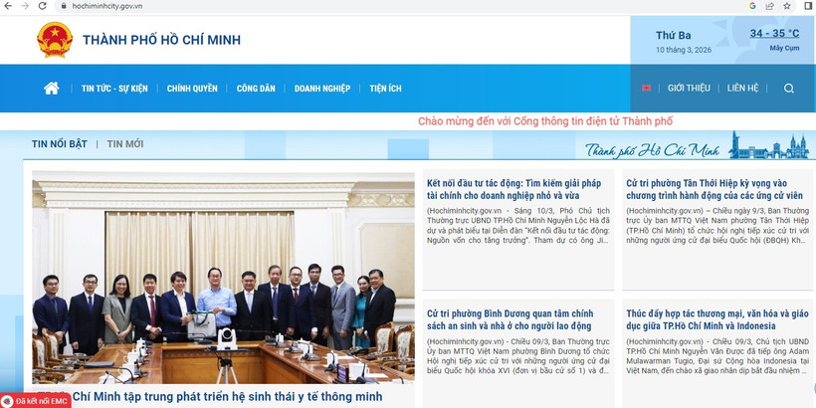
Task: Click the Thành phố Hồ Chí Minh skyline banner
Action: (x=697, y=145)
